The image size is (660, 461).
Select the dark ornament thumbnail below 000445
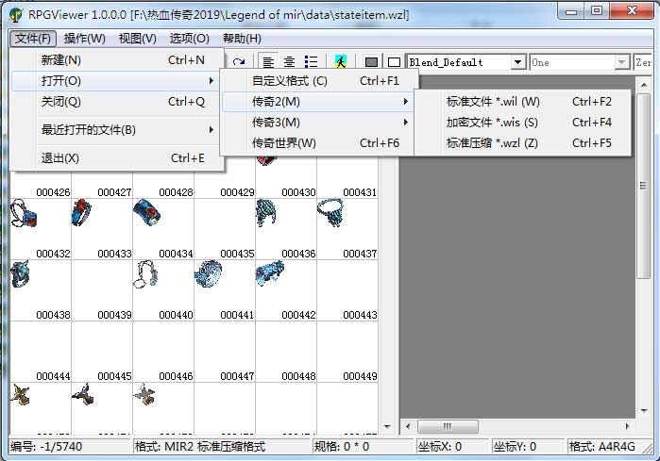coord(82,394)
